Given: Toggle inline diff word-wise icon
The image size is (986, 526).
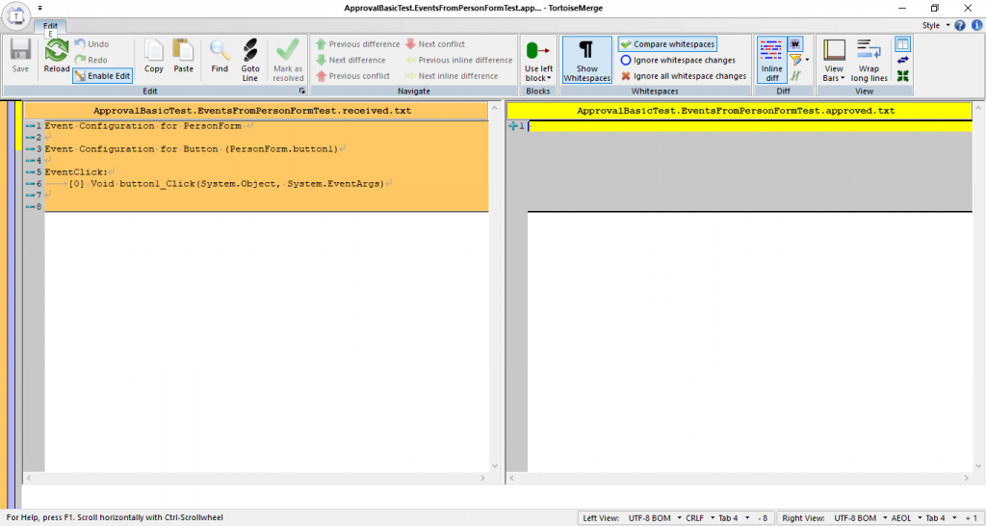Looking at the screenshot, I should point(794,44).
